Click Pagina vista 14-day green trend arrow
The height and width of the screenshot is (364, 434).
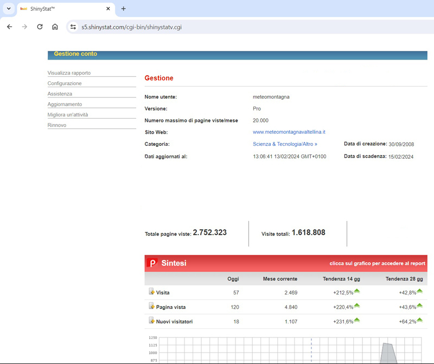(x=357, y=305)
